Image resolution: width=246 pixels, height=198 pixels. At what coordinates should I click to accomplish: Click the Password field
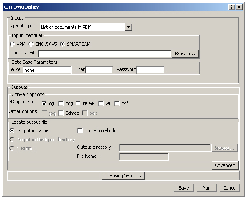(150, 70)
